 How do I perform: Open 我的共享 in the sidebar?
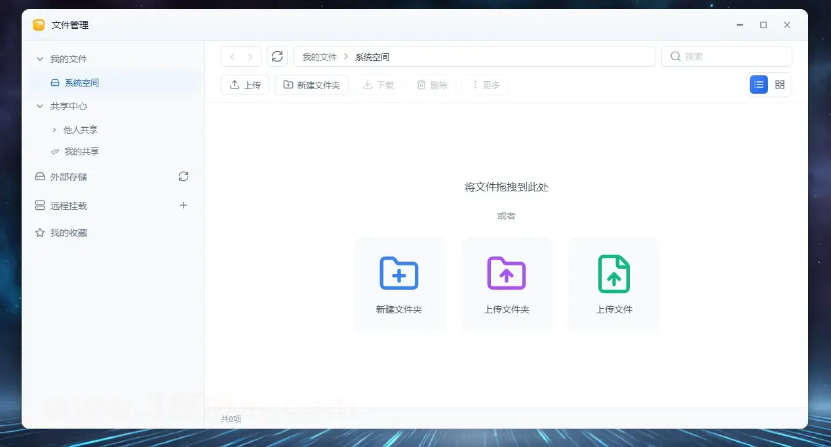81,151
